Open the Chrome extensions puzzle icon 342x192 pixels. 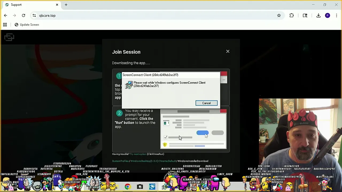292,15
